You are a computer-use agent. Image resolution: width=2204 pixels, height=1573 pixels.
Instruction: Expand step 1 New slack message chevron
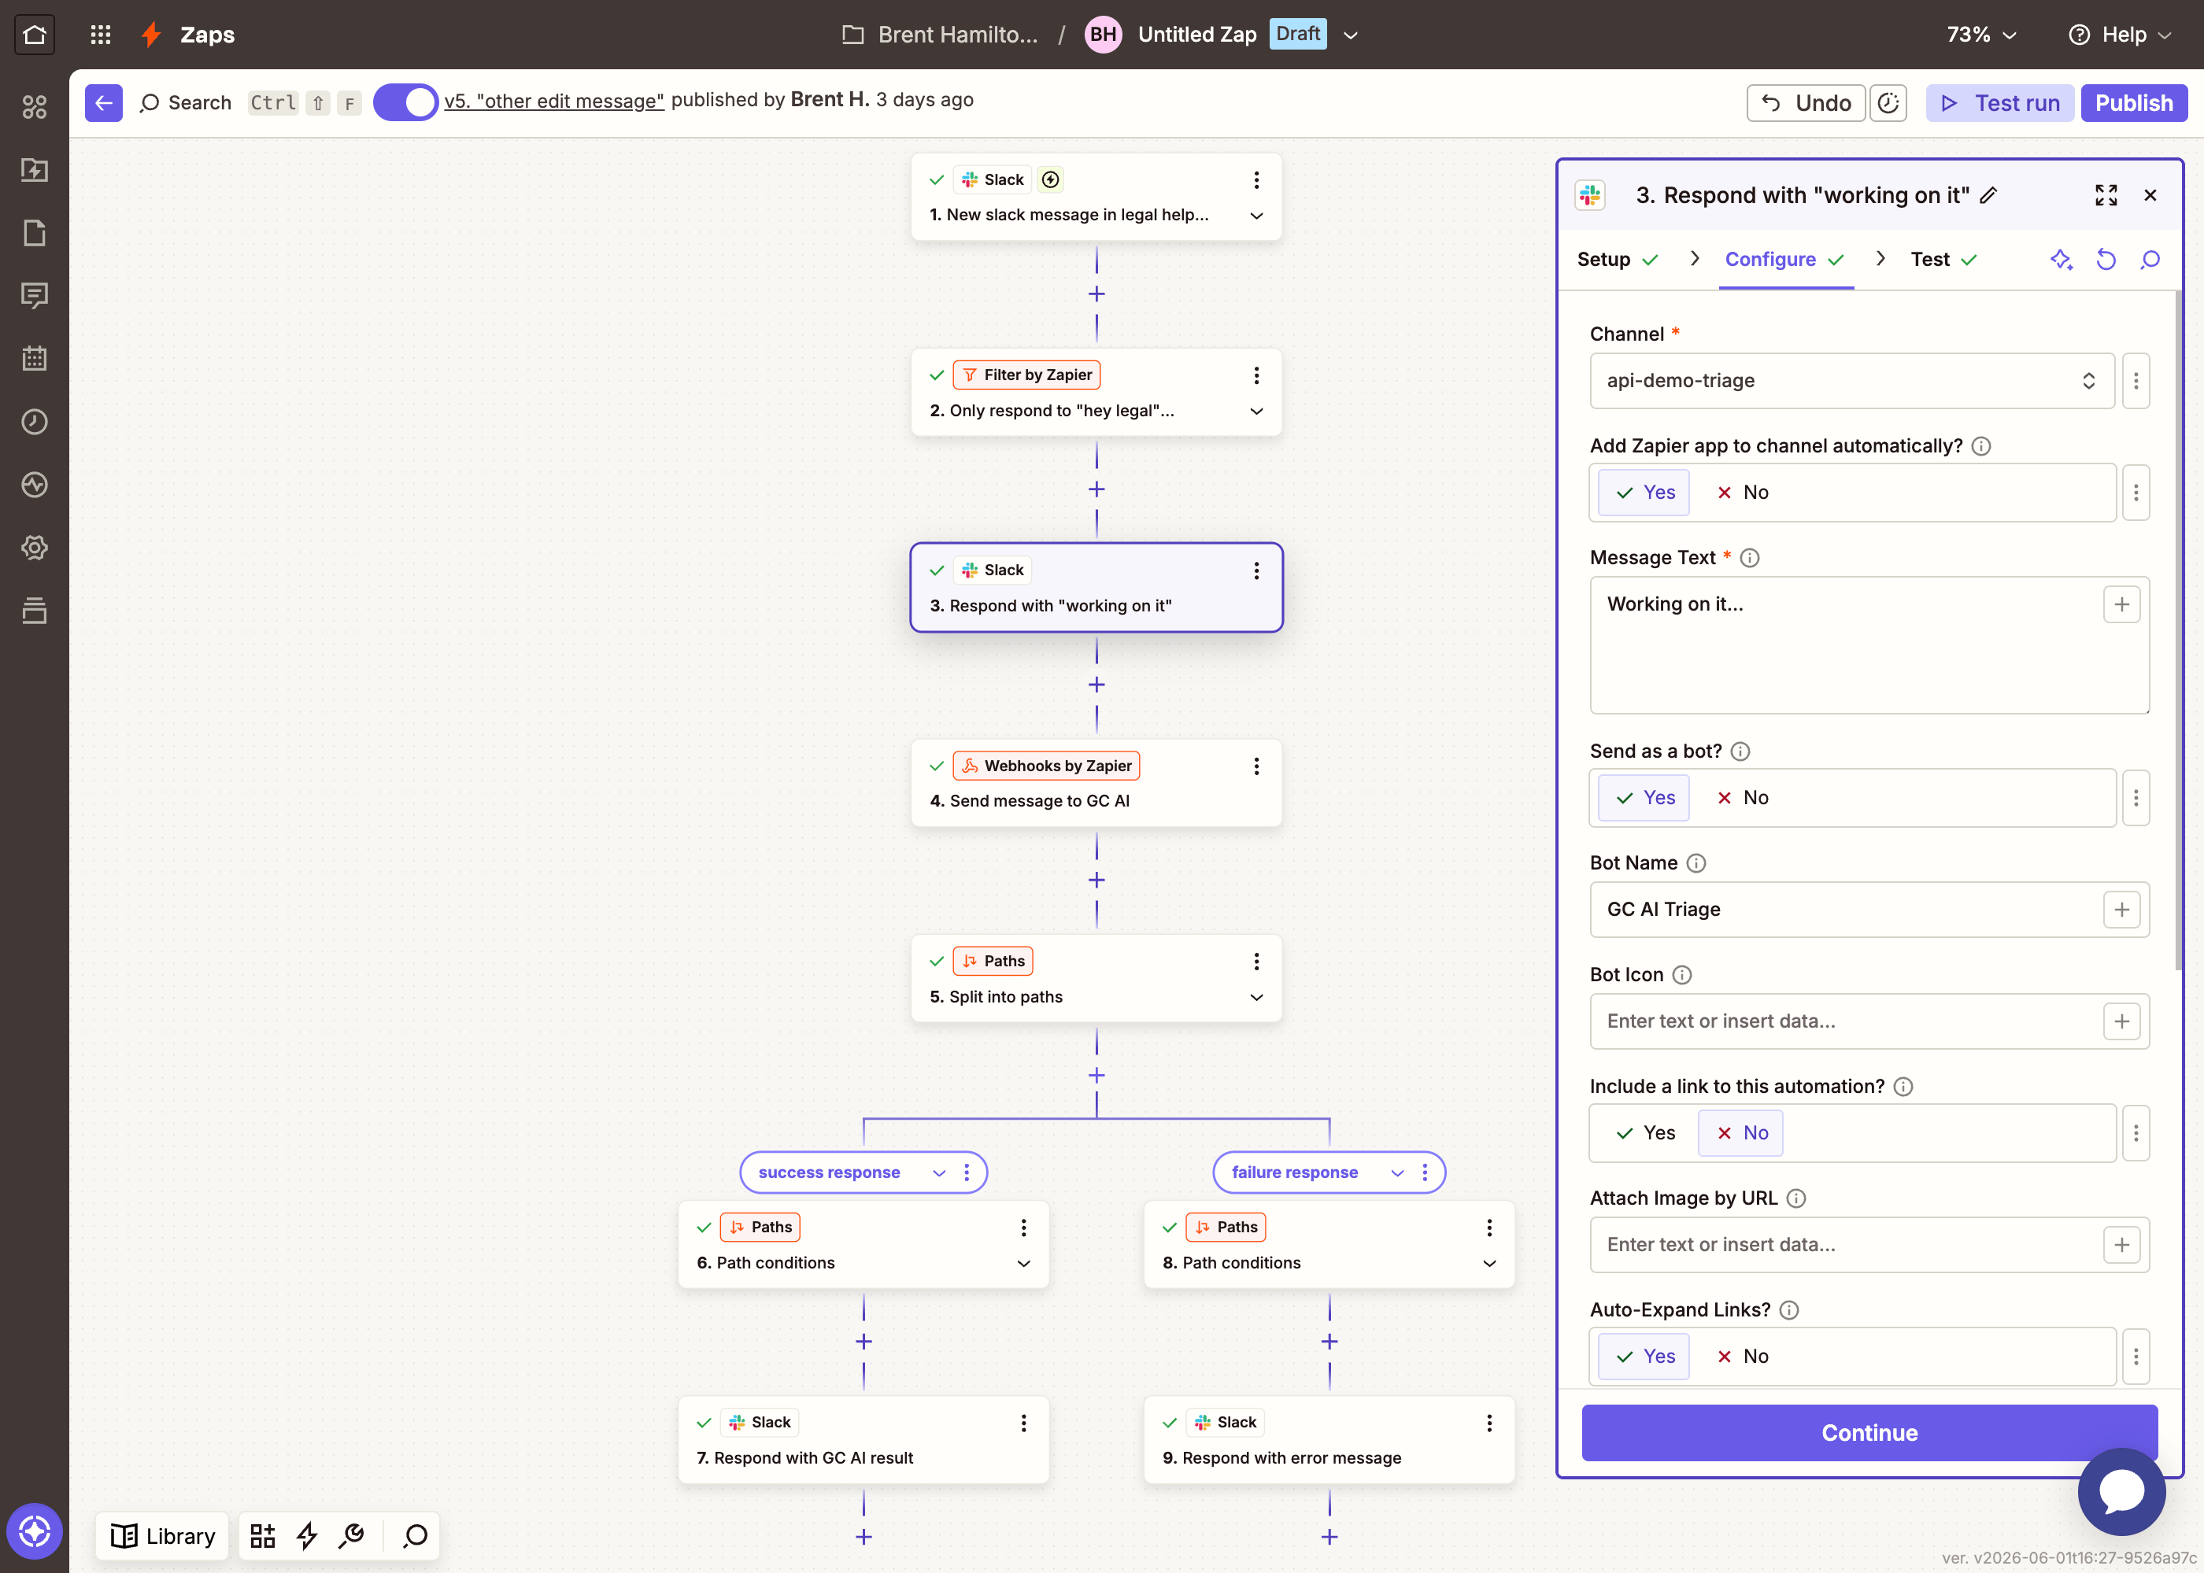[x=1256, y=215]
